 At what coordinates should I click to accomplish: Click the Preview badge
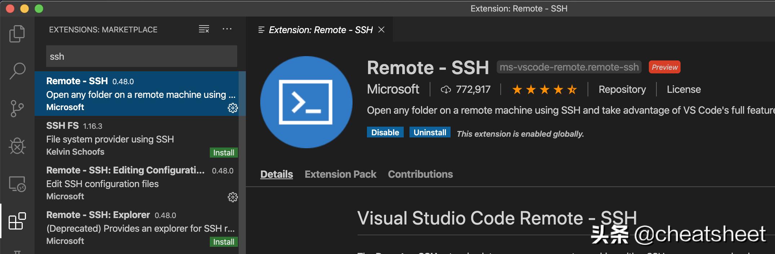coord(665,67)
